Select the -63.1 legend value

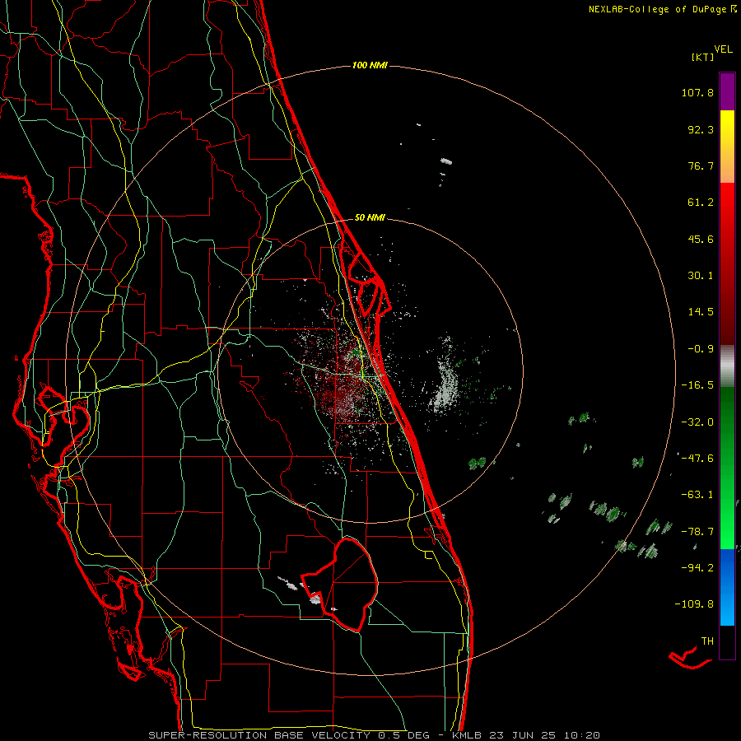click(x=697, y=495)
